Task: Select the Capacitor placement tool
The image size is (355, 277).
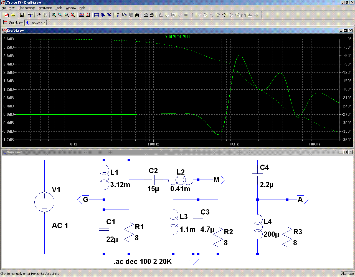Action: [186, 15]
